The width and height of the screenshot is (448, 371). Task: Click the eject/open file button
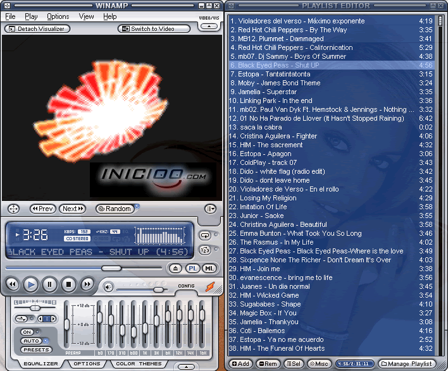point(175,268)
